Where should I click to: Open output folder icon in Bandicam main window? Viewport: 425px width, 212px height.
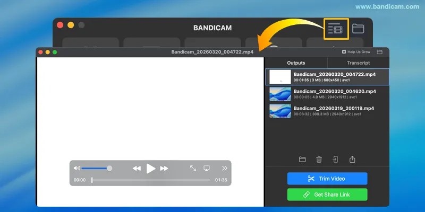pos(358,29)
